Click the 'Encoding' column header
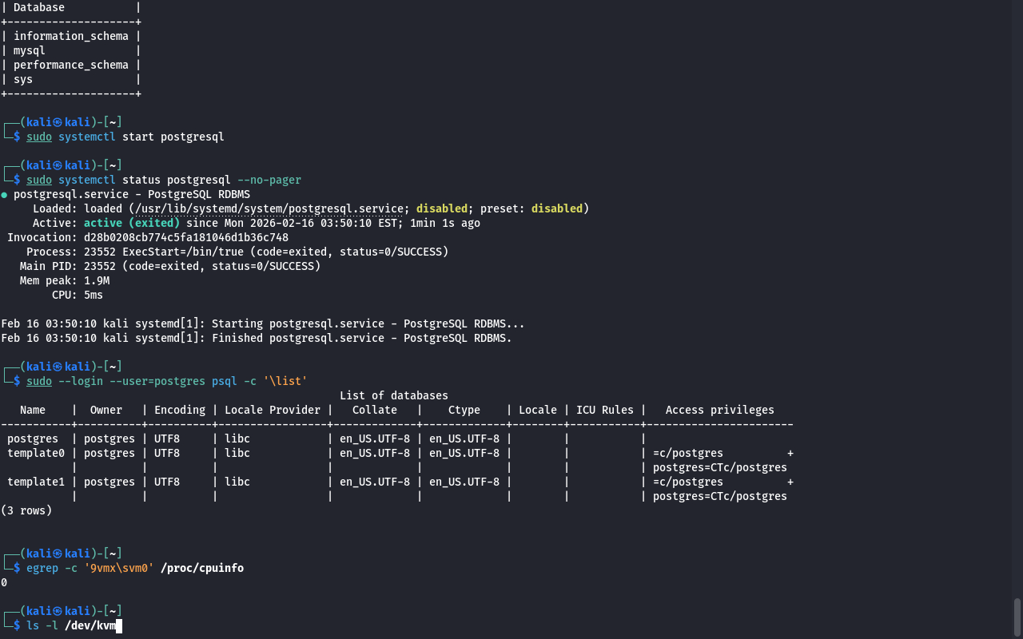The image size is (1023, 639). click(x=180, y=410)
